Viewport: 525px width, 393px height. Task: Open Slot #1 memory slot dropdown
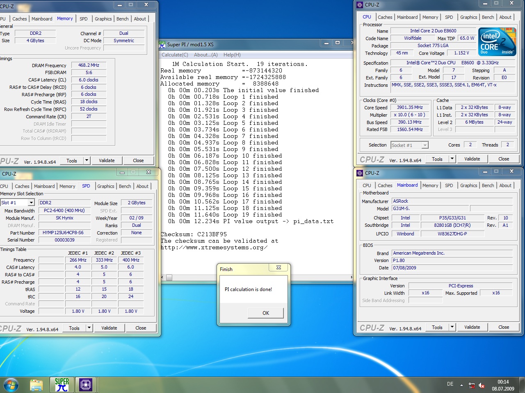coord(31,203)
